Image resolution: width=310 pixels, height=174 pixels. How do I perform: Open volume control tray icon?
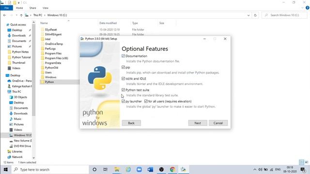click(x=260, y=170)
